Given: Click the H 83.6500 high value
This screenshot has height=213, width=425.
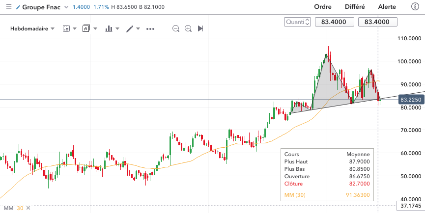Looking at the screenshot, I should (124, 7).
